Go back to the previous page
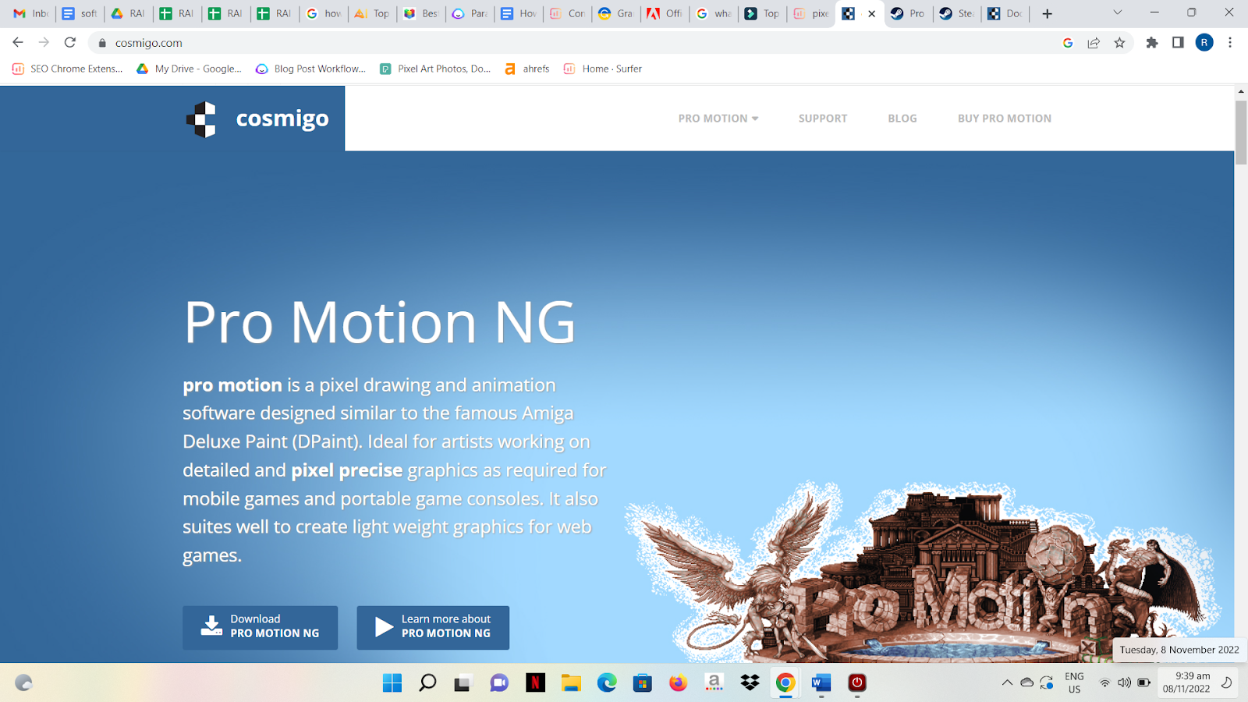1248x702 pixels. tap(18, 43)
